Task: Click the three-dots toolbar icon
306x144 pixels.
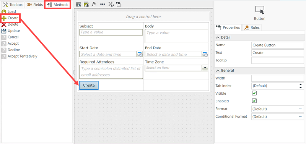Action: point(103,4)
